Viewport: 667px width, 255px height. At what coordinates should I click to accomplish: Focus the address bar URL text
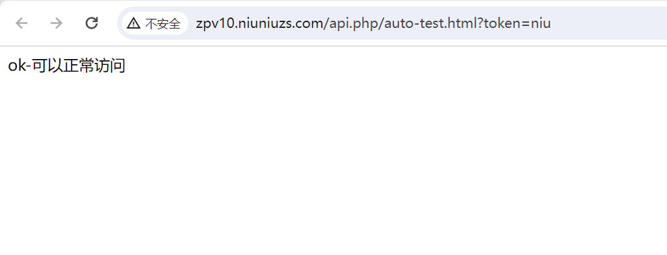point(373,23)
